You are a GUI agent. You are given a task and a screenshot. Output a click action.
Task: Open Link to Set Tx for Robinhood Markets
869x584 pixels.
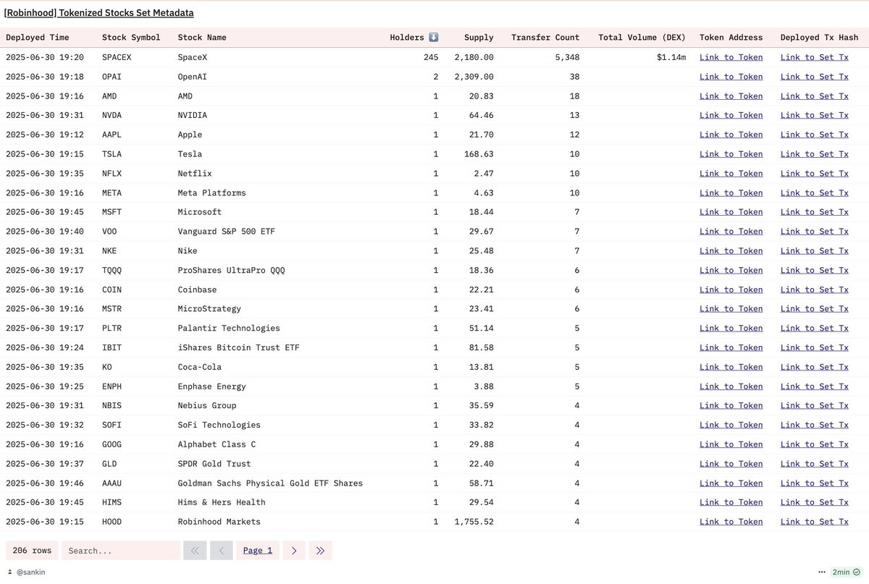[815, 522]
